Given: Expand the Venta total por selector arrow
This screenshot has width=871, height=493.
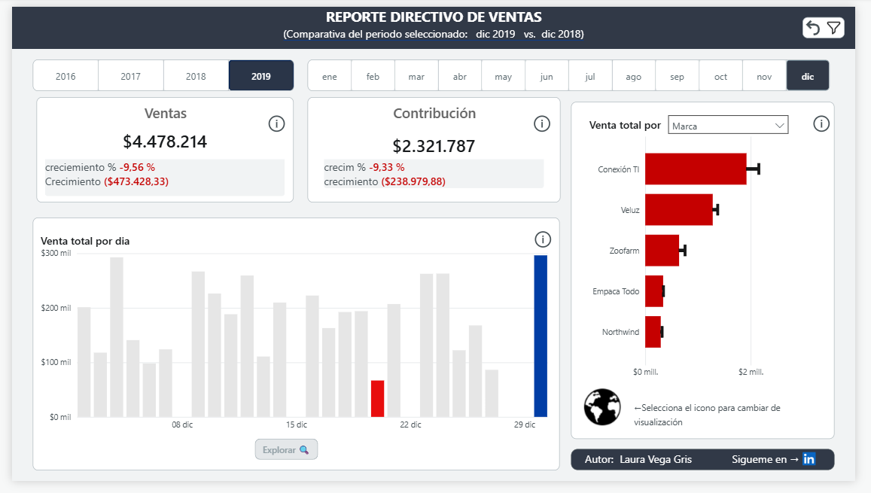Looking at the screenshot, I should [781, 124].
